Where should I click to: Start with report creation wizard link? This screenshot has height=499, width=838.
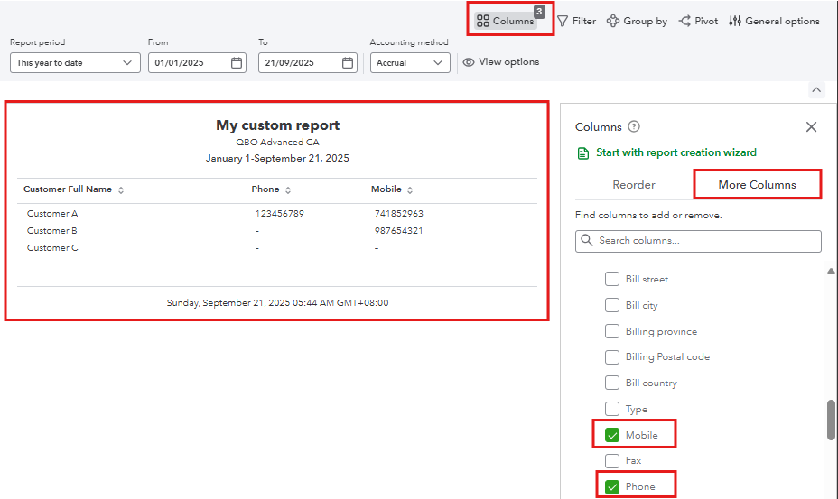point(675,152)
